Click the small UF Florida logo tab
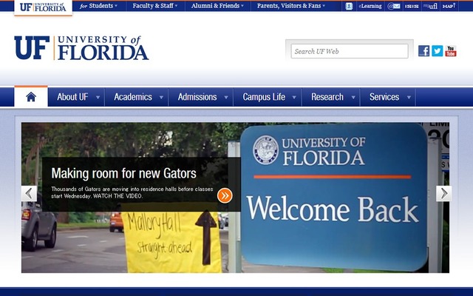Image resolution: width=473 pixels, height=296 pixels. [x=43, y=7]
